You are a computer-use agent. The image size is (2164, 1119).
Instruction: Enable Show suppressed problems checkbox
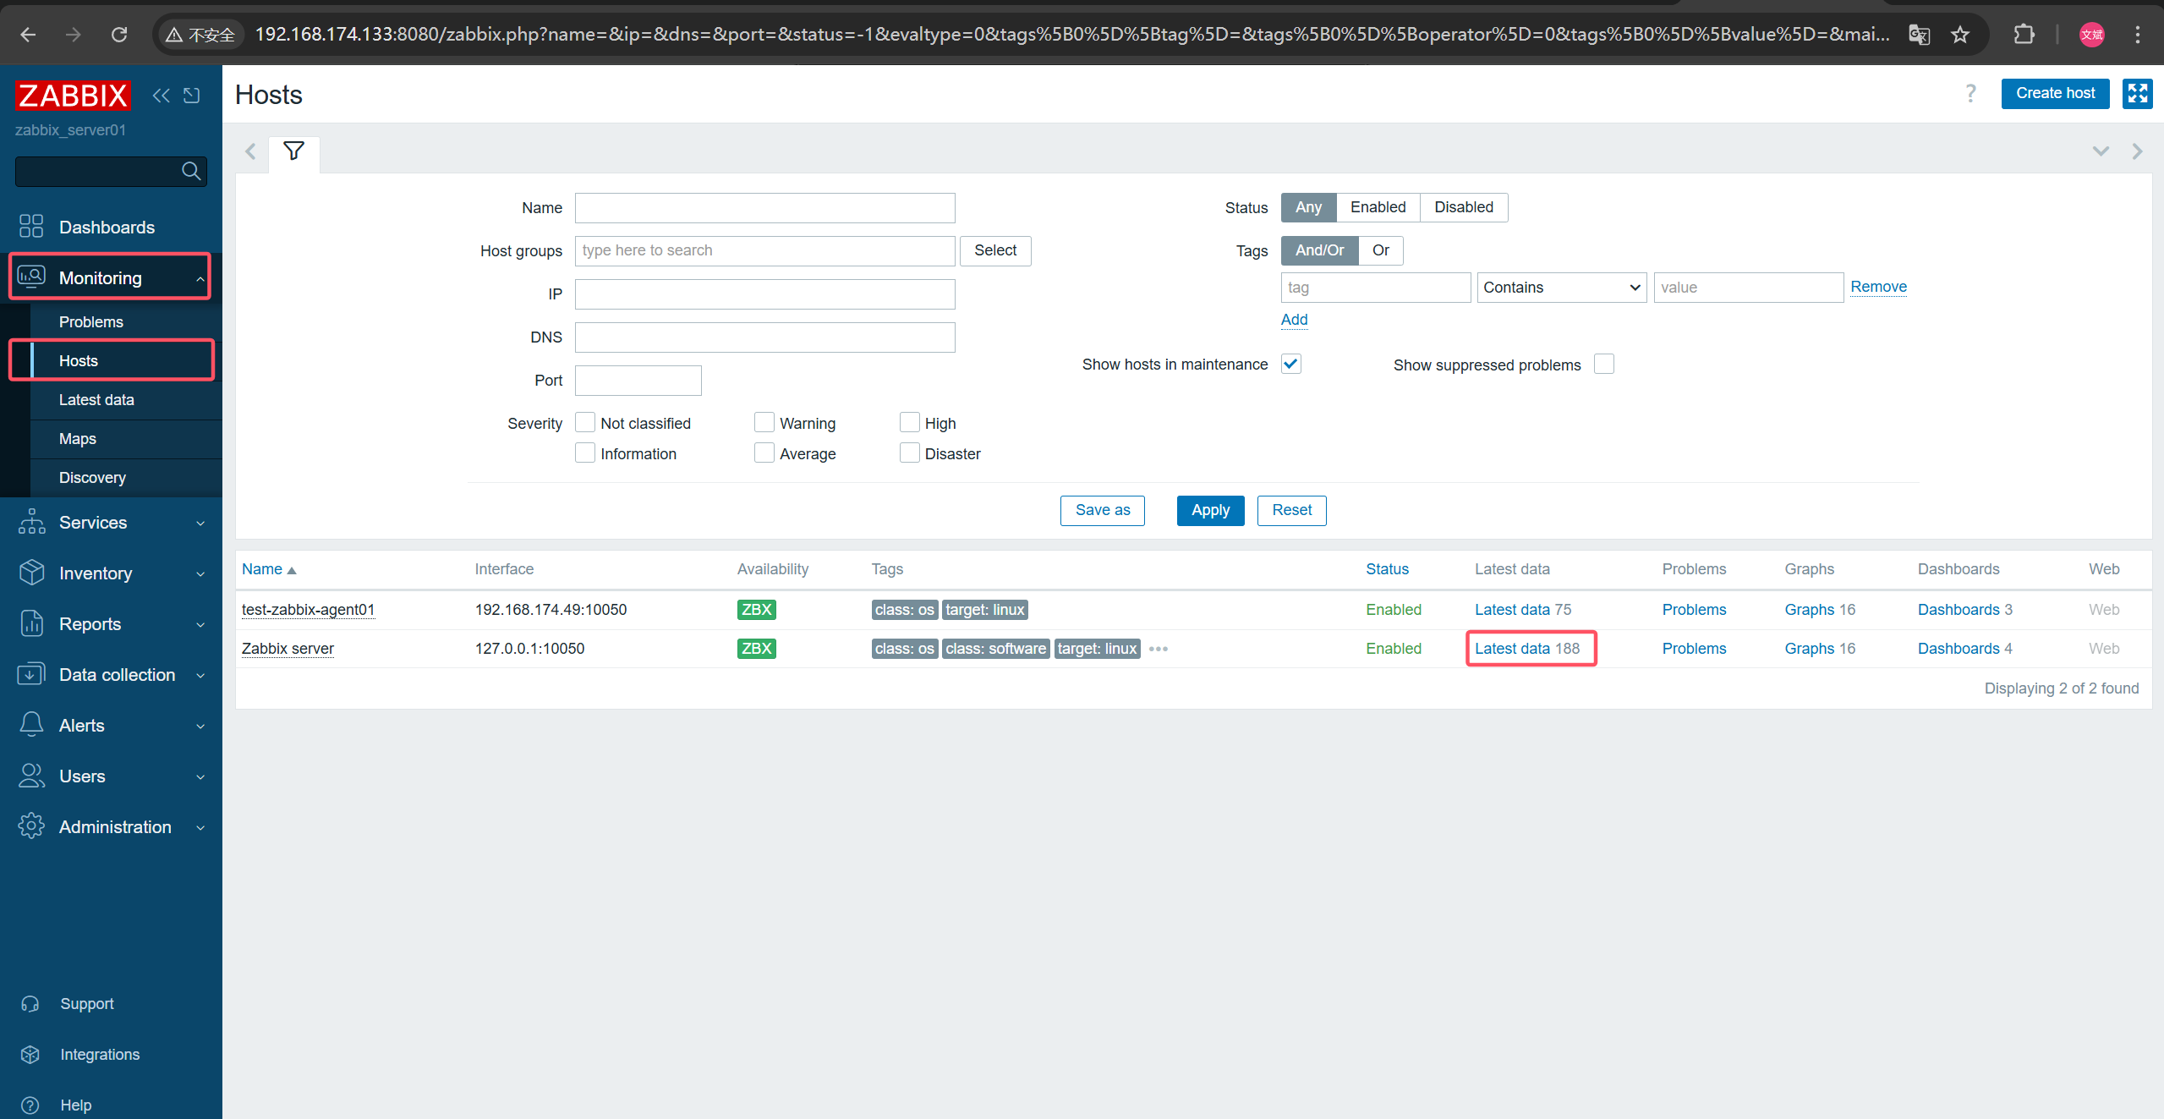pos(1604,364)
